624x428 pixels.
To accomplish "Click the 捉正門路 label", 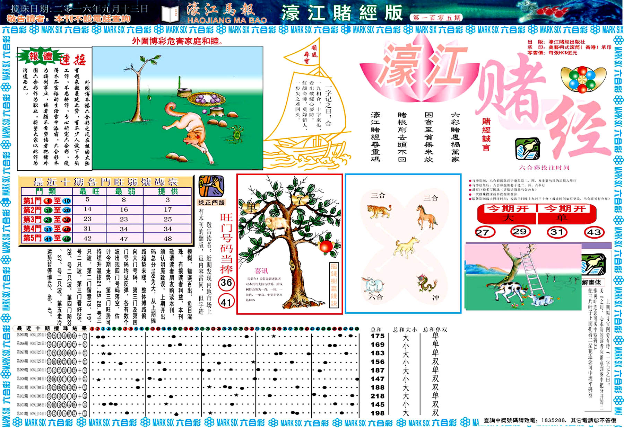I will point(211,202).
